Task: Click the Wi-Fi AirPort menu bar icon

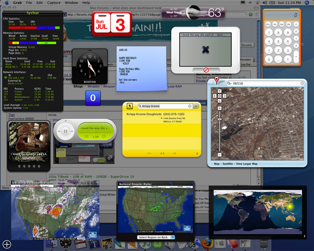Action: pyautogui.click(x=257, y=3)
